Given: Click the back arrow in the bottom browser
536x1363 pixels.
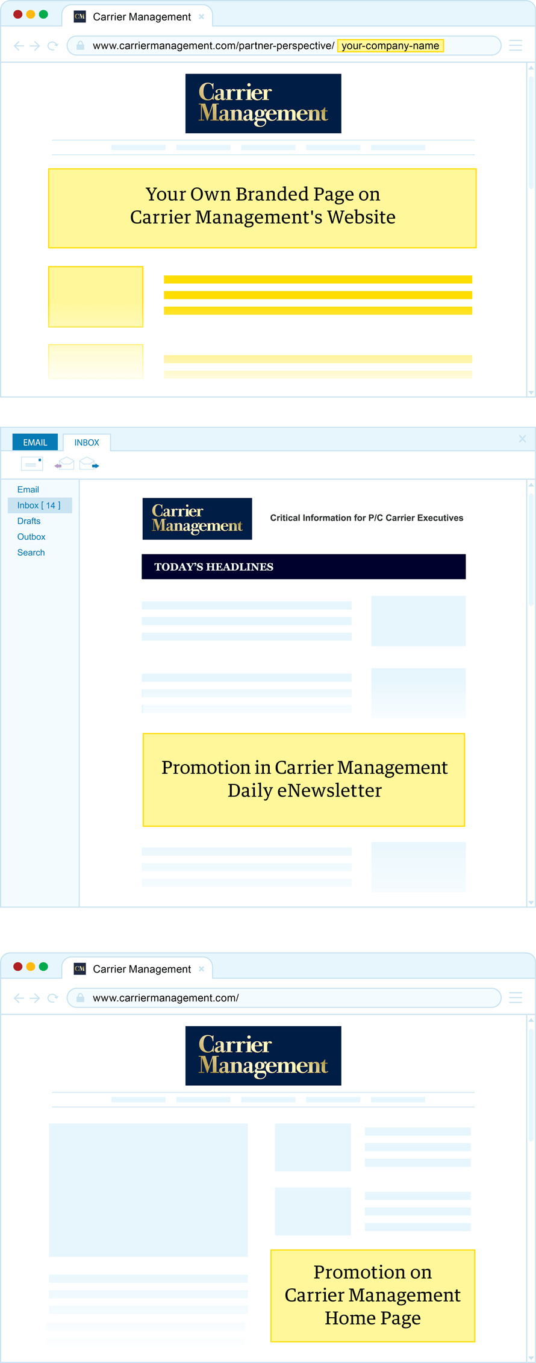Looking at the screenshot, I should (19, 998).
